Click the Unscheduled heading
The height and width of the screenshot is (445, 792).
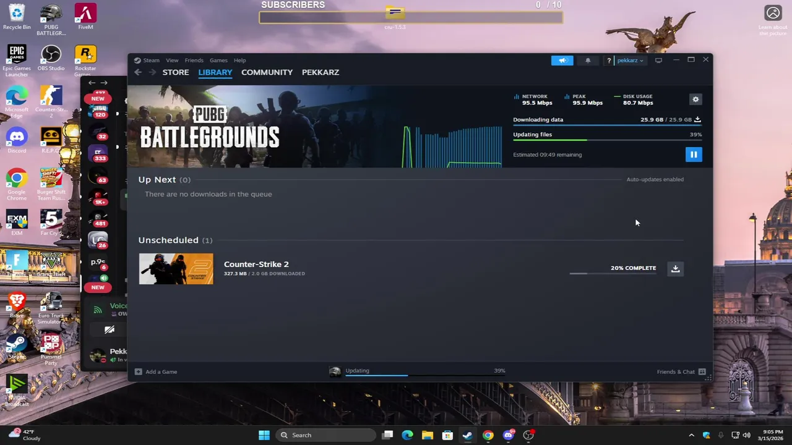pos(168,240)
